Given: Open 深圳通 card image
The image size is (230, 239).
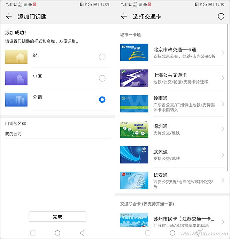Looking at the screenshot, I should pyautogui.click(x=134, y=129).
